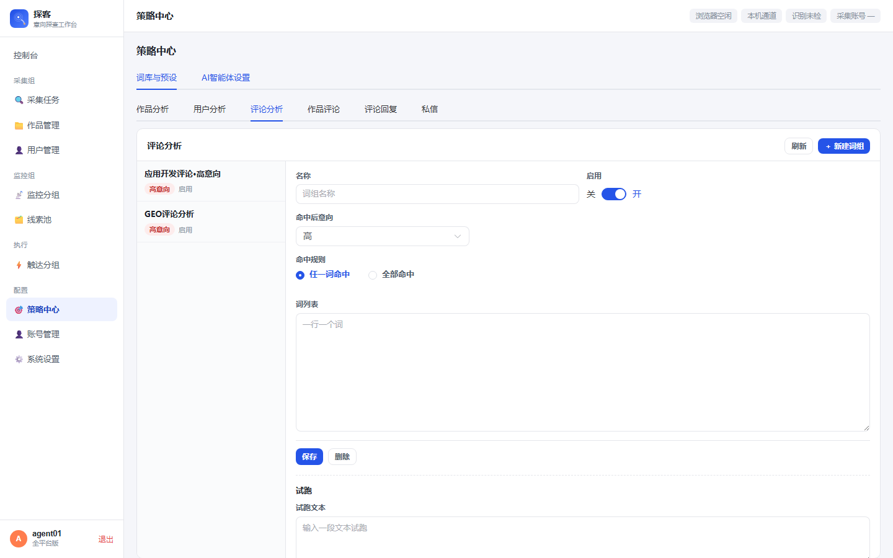This screenshot has height=558, width=893.
Task: Open 监控分组 icon in sidebar
Action: coord(19,195)
